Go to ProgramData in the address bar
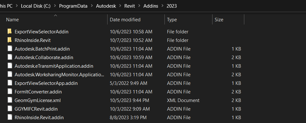306x123 pixels. (73, 6)
